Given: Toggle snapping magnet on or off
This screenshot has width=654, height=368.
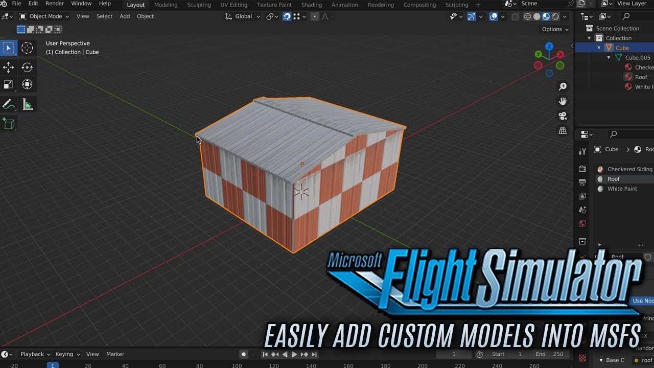Looking at the screenshot, I should click(x=287, y=16).
